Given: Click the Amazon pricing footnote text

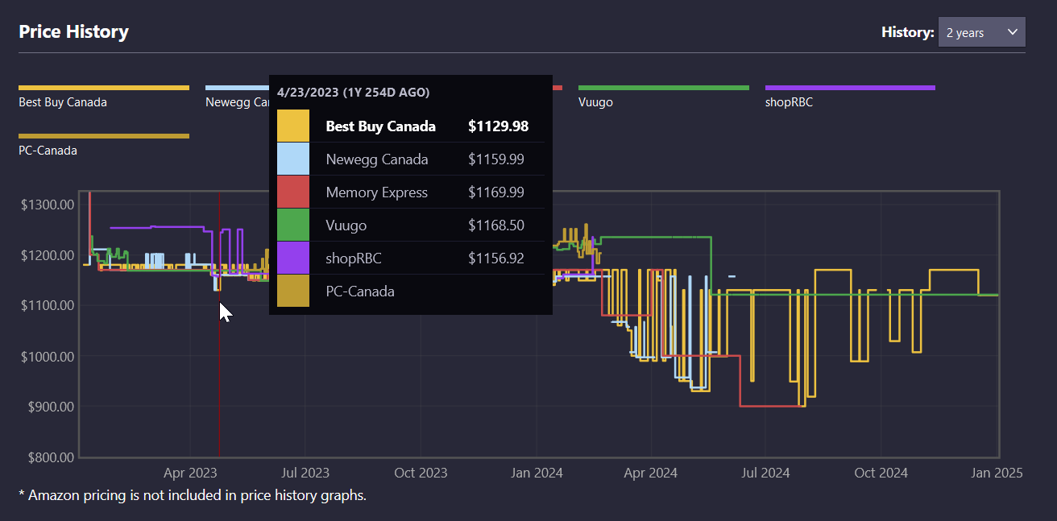Looking at the screenshot, I should point(193,495).
